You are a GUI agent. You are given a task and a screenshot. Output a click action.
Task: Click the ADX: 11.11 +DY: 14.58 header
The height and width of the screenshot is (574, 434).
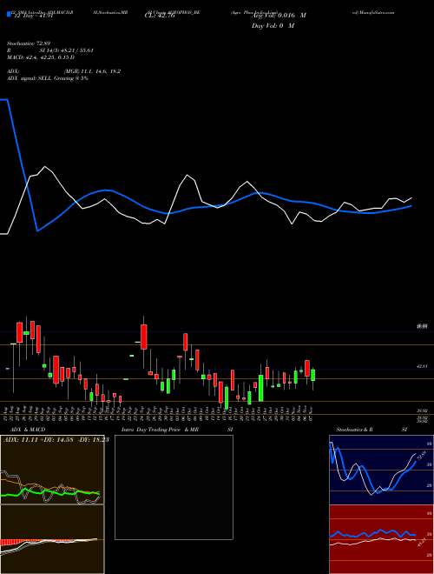[56, 439]
